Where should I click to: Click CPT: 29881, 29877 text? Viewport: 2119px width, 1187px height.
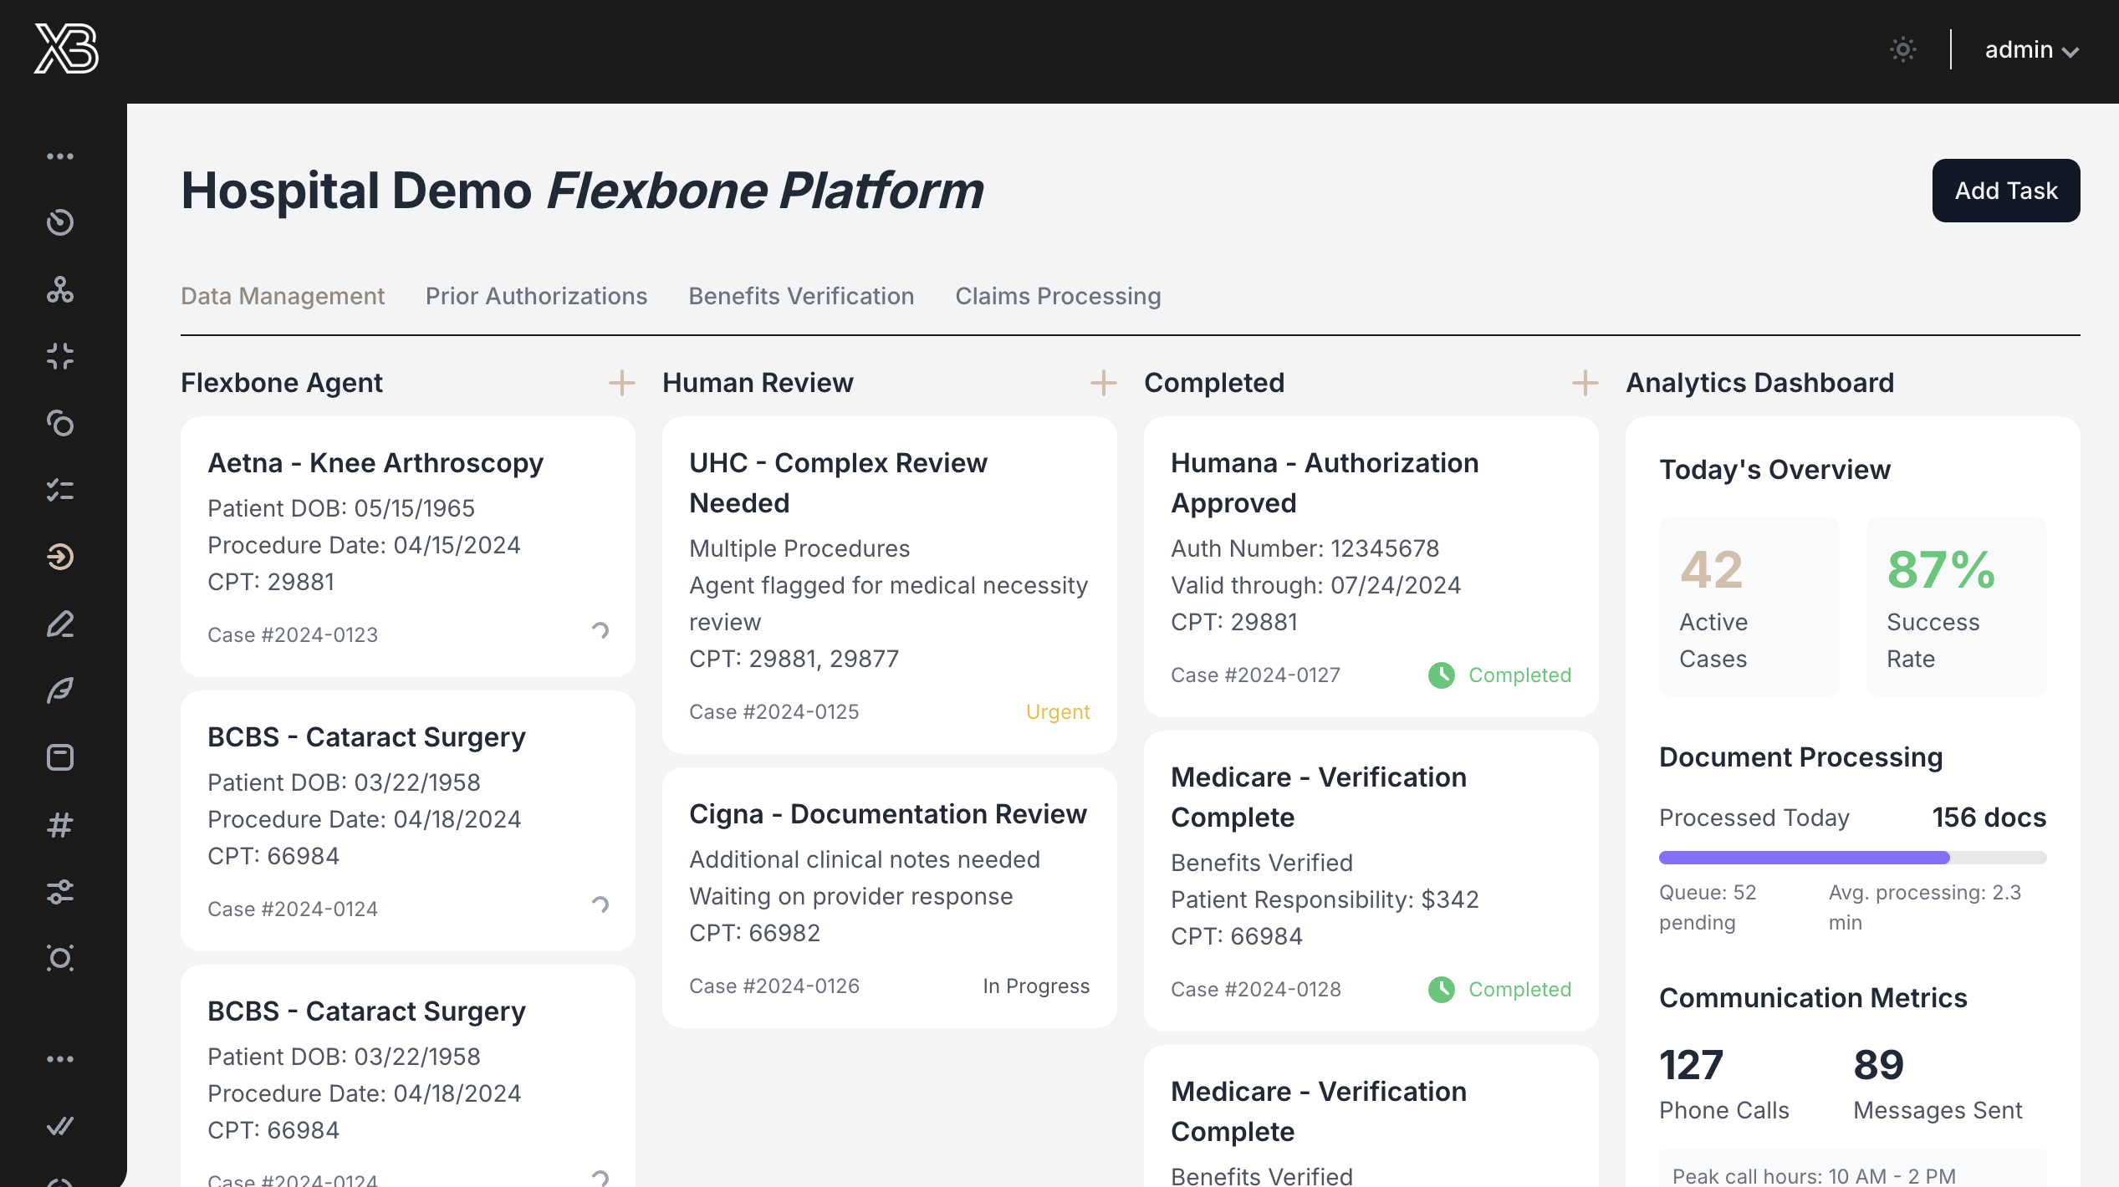click(794, 659)
